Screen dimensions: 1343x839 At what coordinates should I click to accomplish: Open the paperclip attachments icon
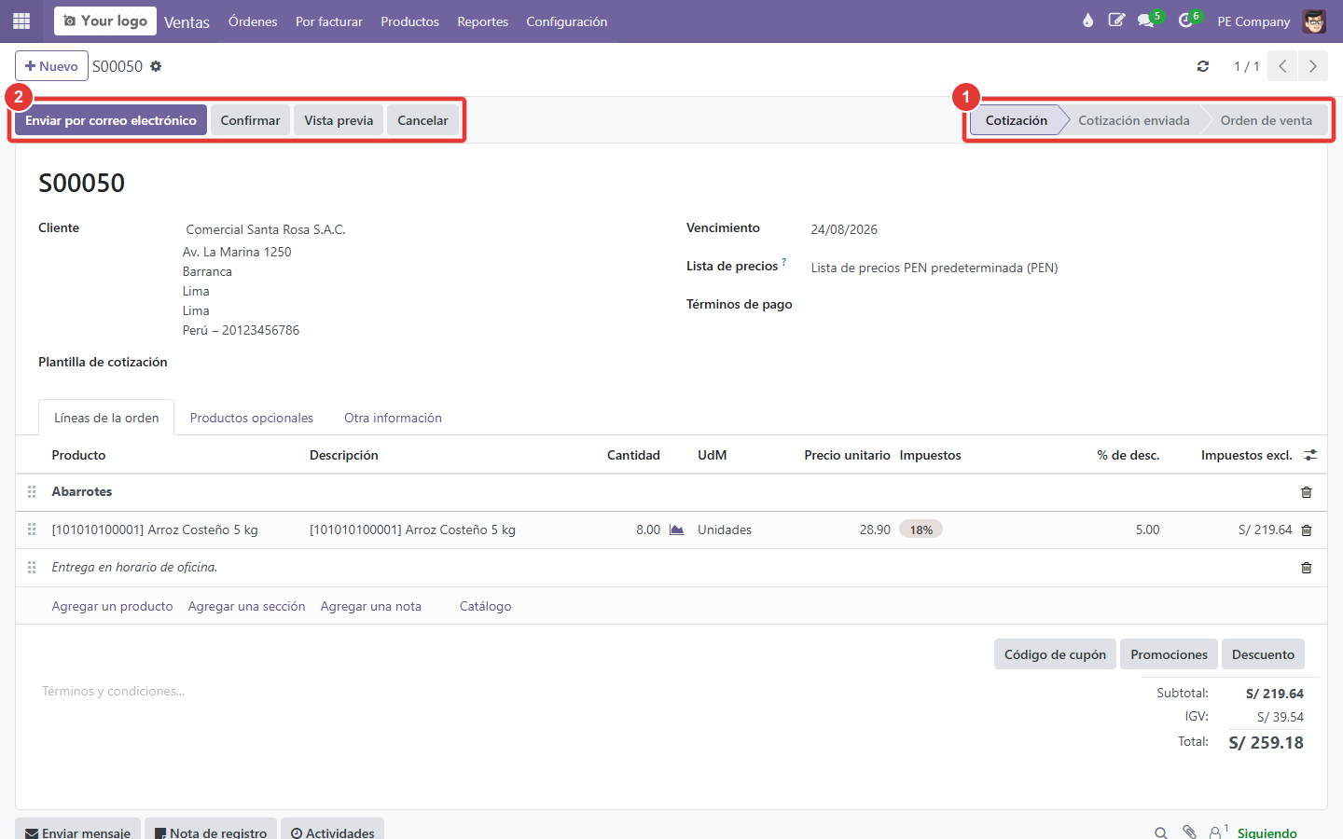1189,832
